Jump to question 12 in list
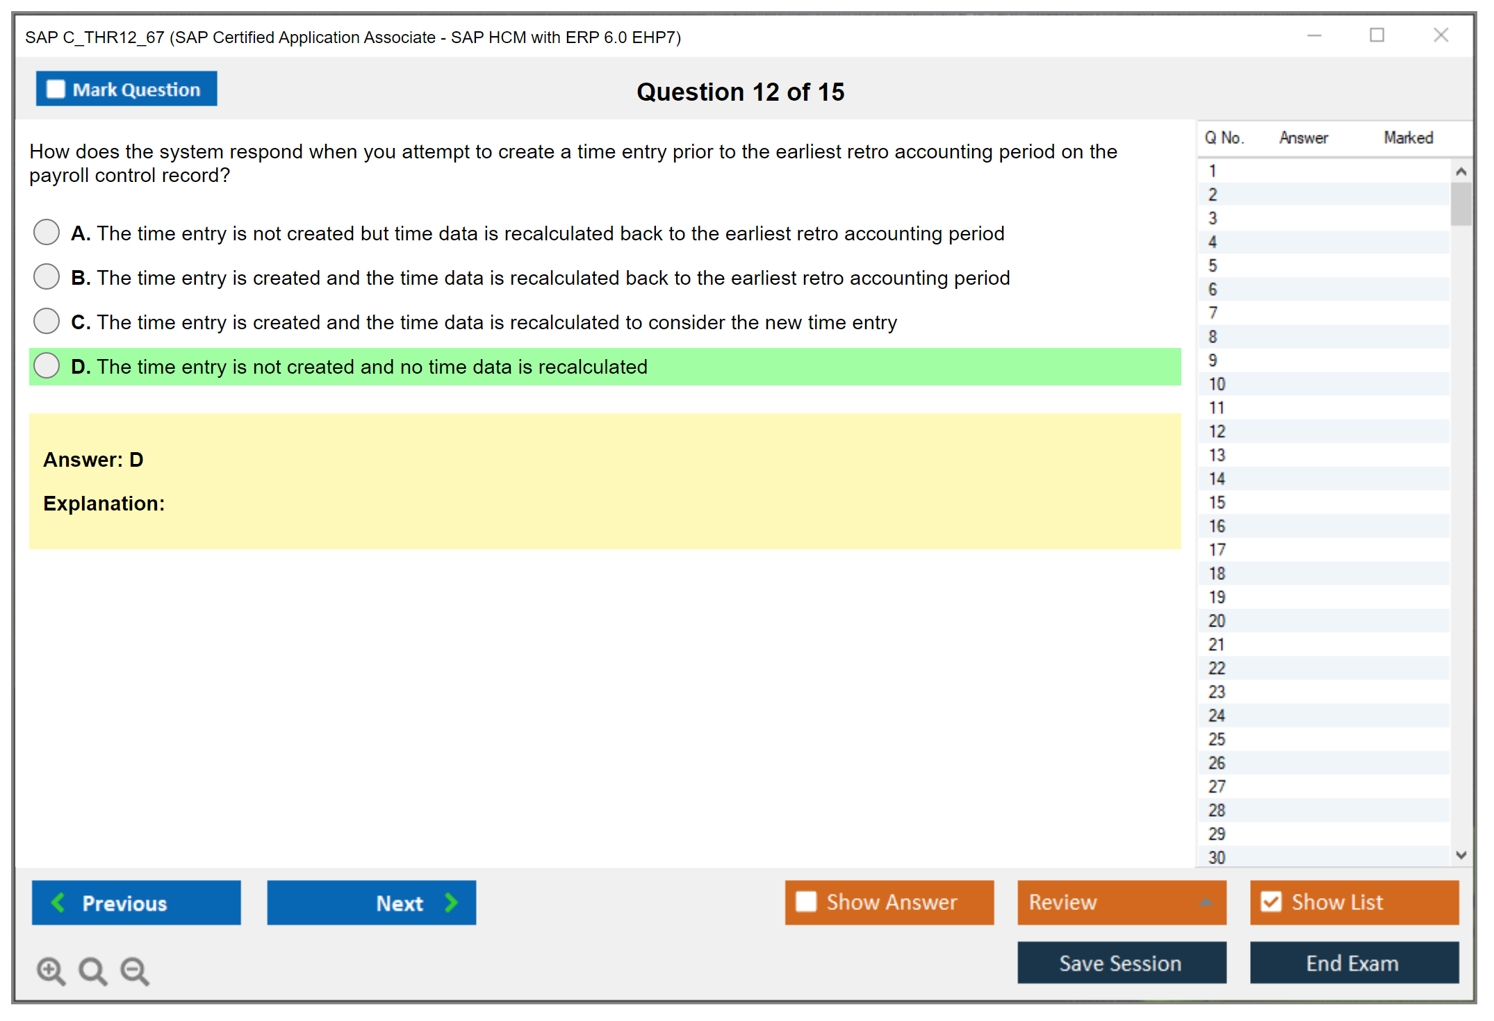 point(1217,431)
